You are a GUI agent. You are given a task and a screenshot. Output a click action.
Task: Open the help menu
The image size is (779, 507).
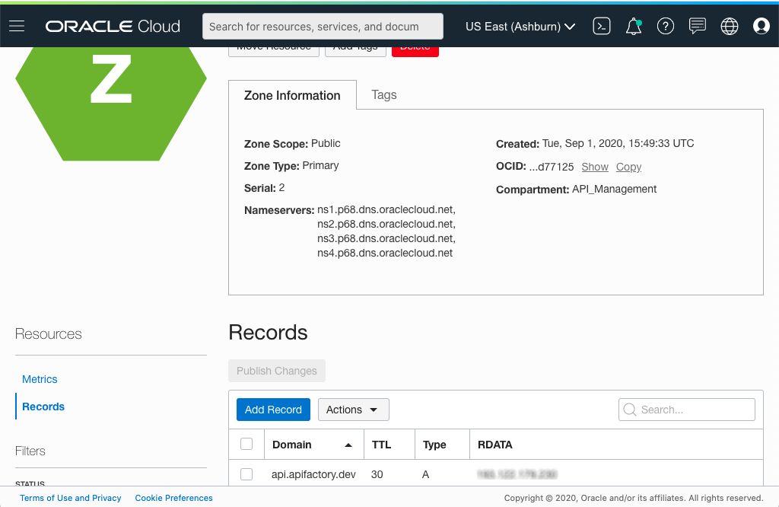[665, 26]
